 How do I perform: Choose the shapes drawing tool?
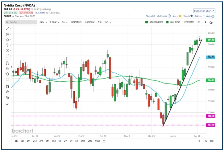(7, 40)
